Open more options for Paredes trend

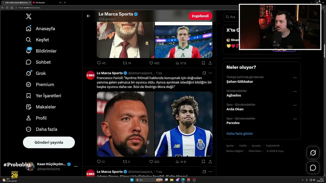pos(295,119)
